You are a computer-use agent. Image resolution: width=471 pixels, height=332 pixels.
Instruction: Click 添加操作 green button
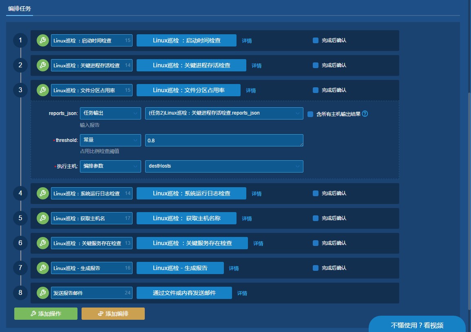click(x=46, y=314)
